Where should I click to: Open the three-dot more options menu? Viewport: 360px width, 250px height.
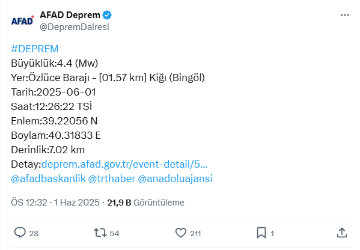tap(345, 15)
